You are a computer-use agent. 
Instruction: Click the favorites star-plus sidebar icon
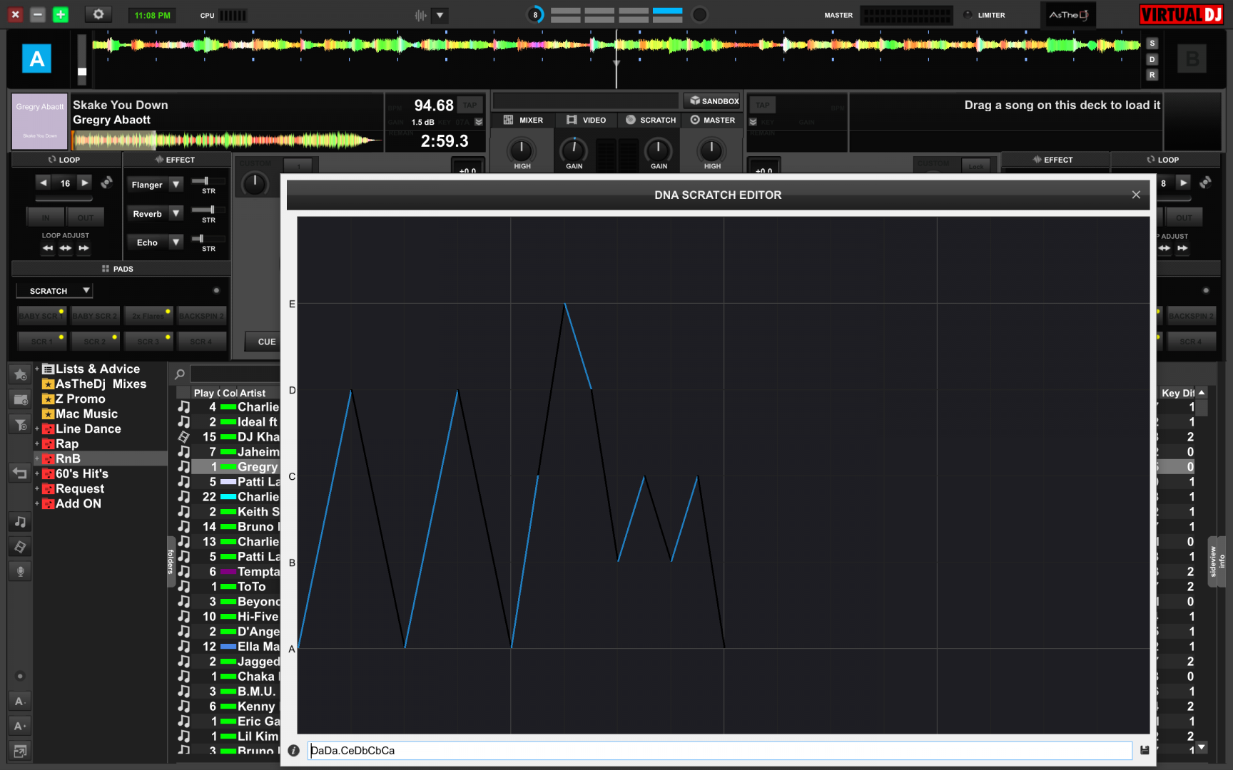pyautogui.click(x=20, y=374)
